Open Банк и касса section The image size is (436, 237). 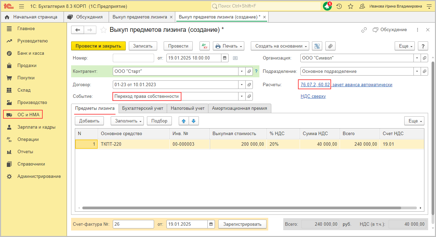(x=31, y=53)
